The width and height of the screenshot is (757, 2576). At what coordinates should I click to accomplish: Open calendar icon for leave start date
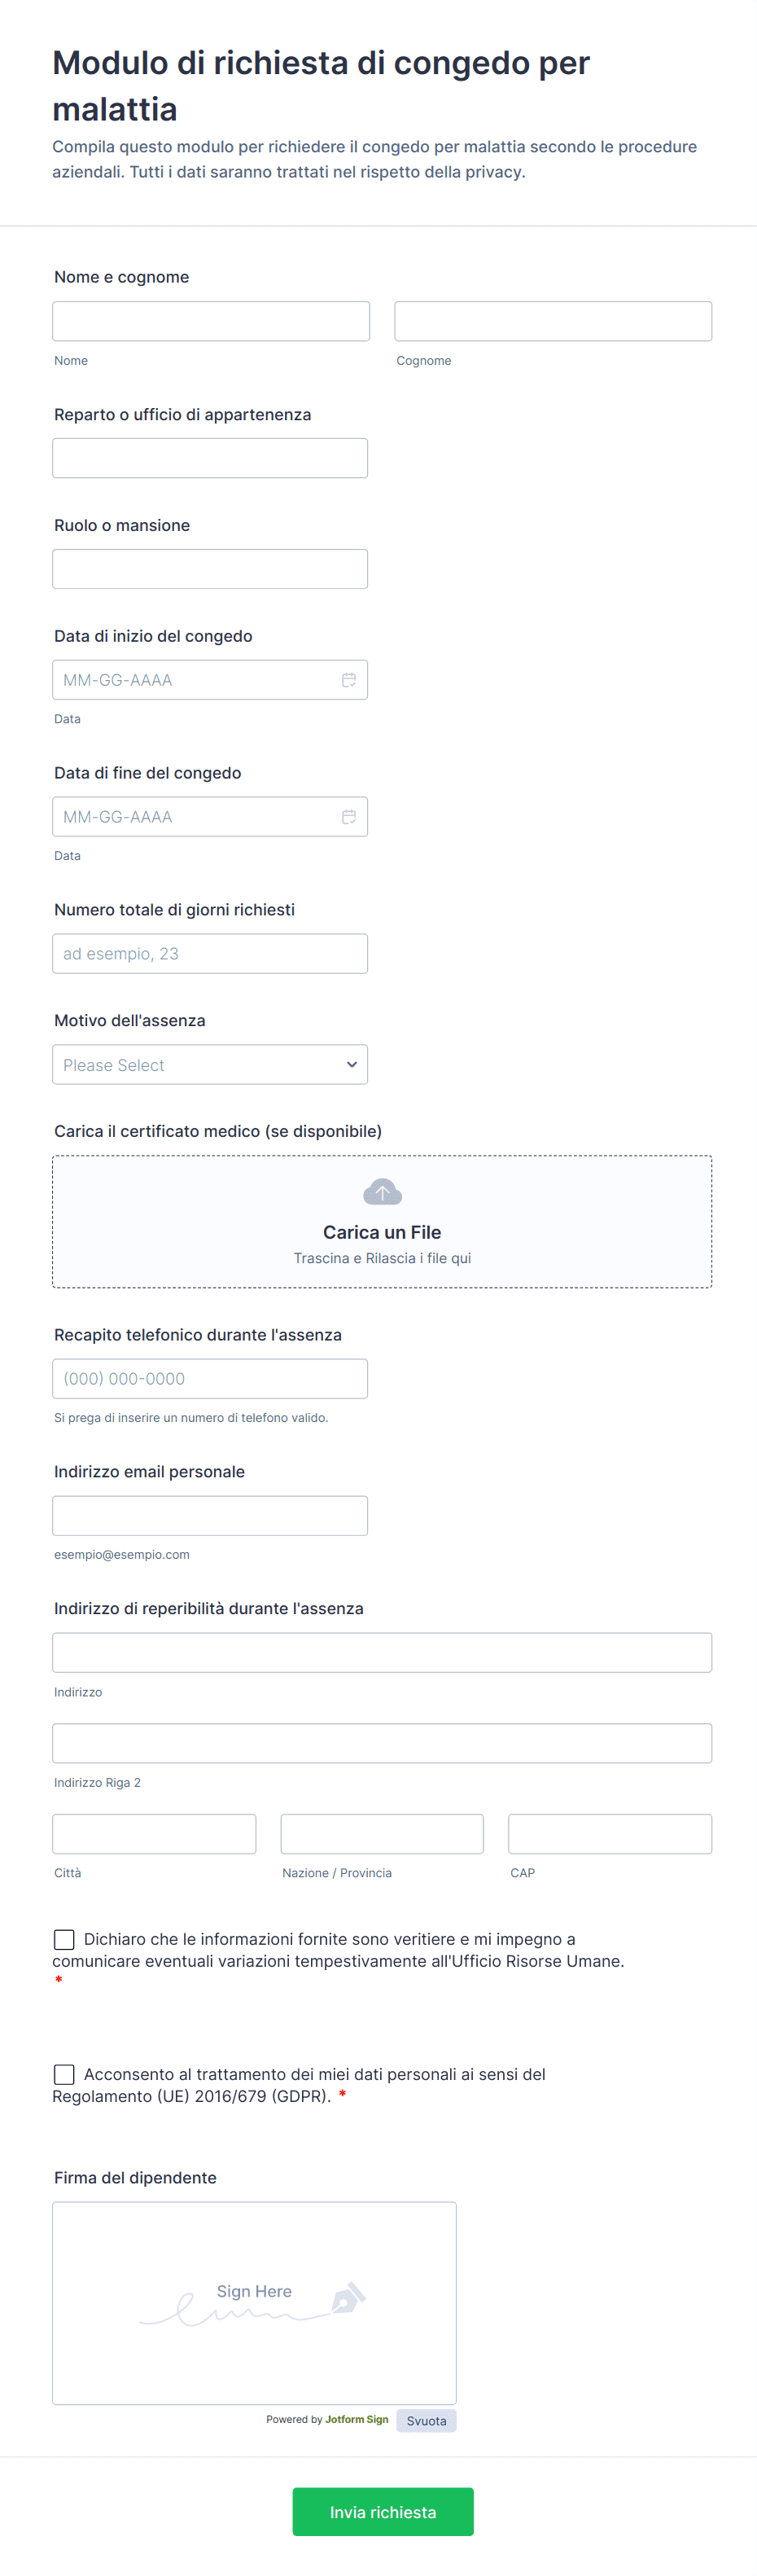pyautogui.click(x=349, y=680)
